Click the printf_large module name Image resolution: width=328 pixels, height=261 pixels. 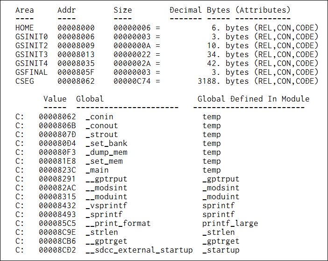point(230,224)
